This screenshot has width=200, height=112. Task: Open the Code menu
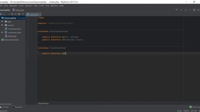[21, 6]
